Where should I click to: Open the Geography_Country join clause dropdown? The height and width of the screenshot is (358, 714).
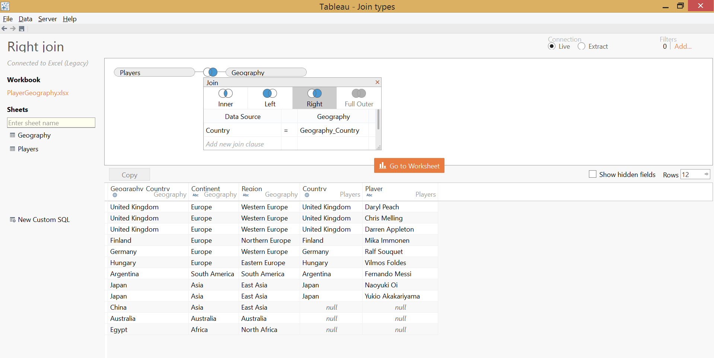click(329, 130)
